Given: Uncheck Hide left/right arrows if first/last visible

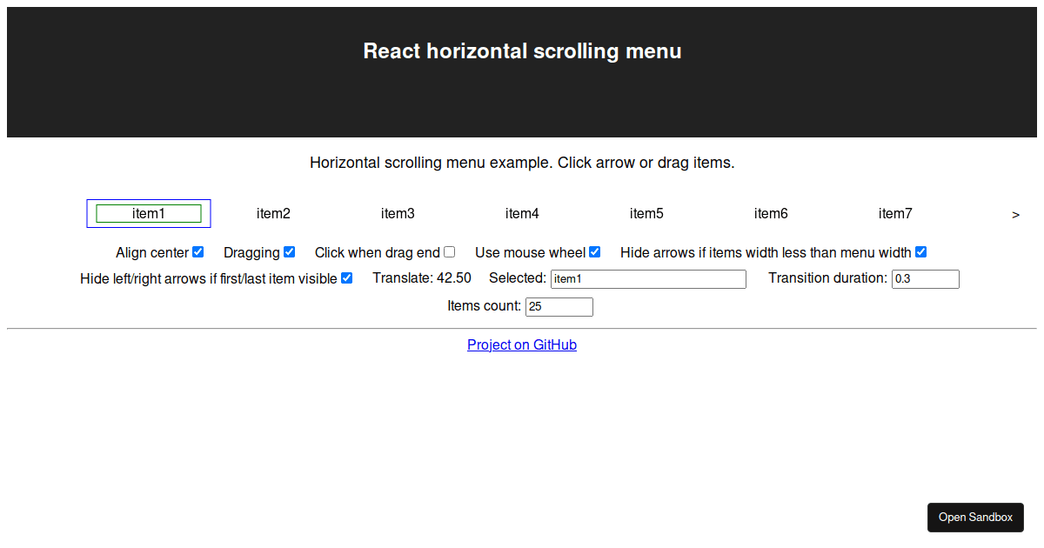Looking at the screenshot, I should click(x=346, y=278).
